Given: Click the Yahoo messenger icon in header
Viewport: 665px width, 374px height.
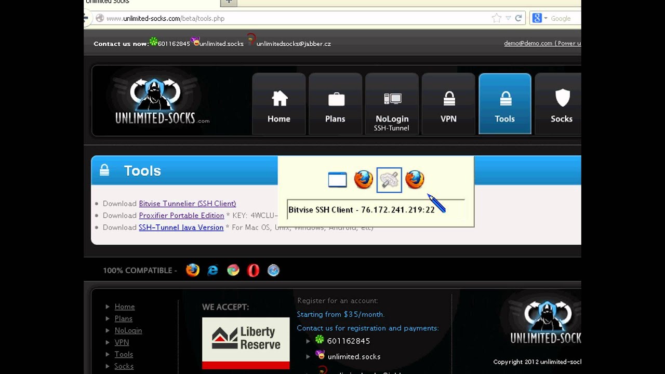Looking at the screenshot, I should click(x=195, y=41).
